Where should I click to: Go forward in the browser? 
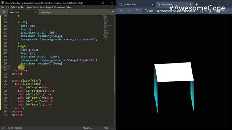click(129, 11)
